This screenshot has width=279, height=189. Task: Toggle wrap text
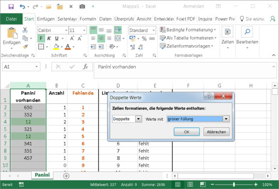(x=118, y=30)
